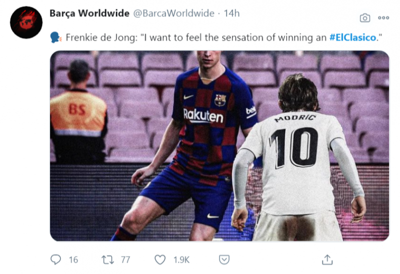Image resolution: width=400 pixels, height=274 pixels.
Task: Click the reply speech bubble icon
Action: [x=56, y=260]
